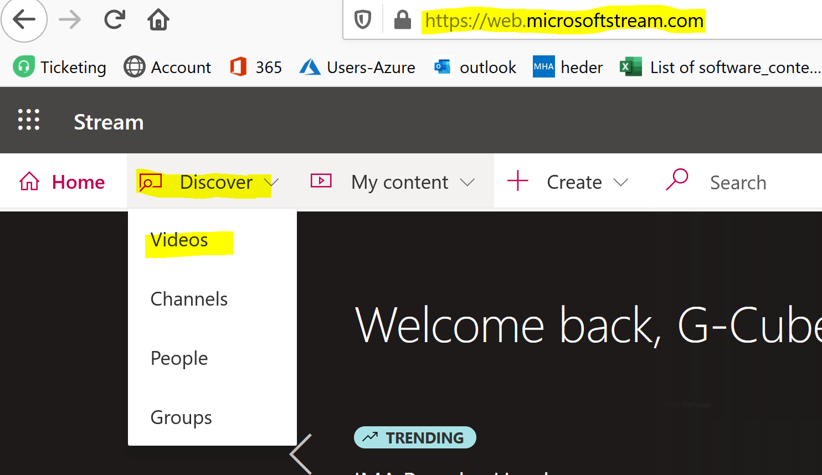Image resolution: width=822 pixels, height=475 pixels.
Task: Expand the Create dropdown chevron
Action: [x=621, y=182]
